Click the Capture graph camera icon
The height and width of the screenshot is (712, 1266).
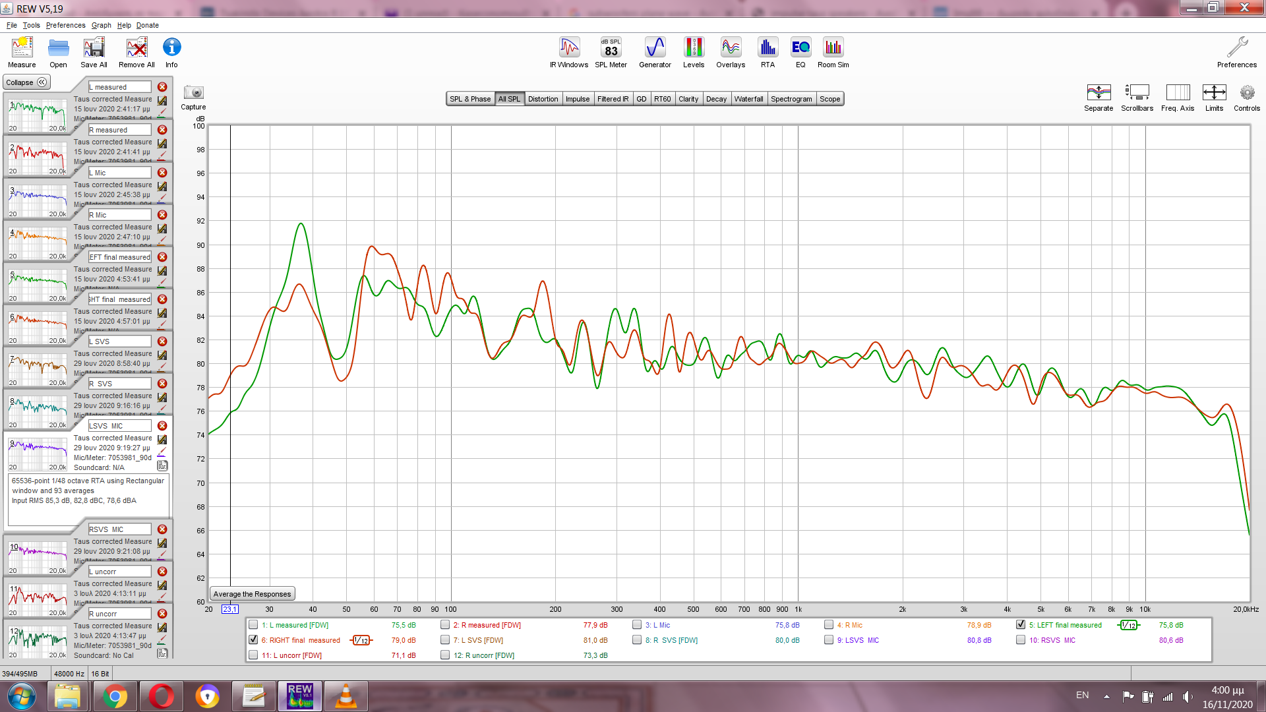(193, 93)
